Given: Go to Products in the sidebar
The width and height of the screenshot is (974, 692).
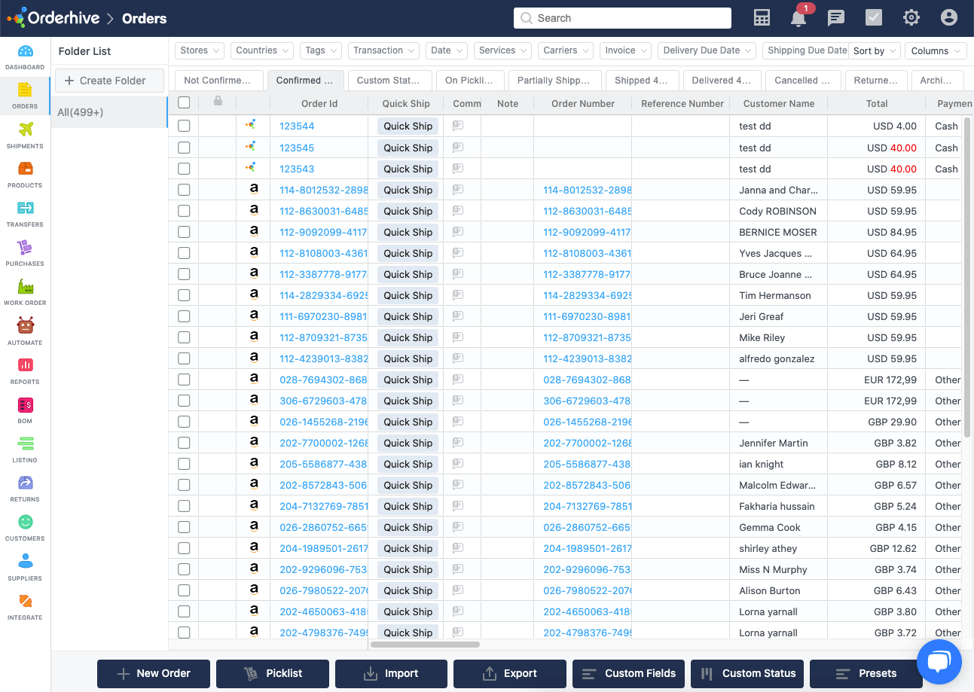Looking at the screenshot, I should [x=25, y=173].
